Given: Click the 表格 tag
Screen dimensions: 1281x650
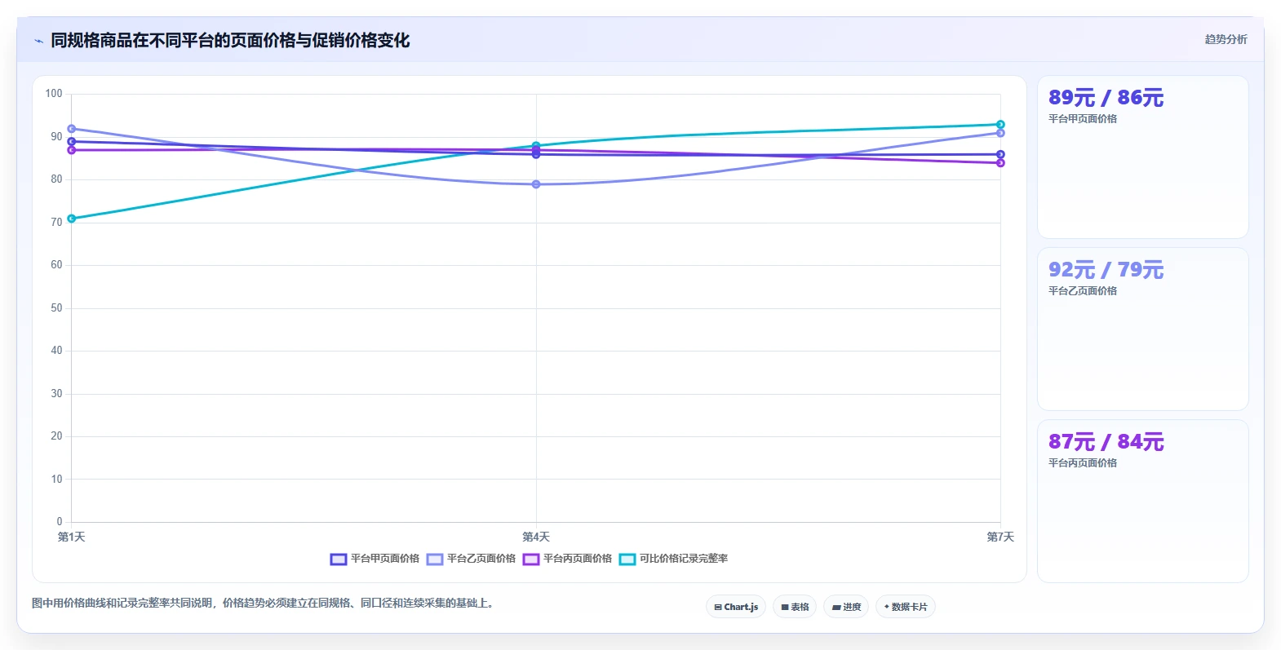Looking at the screenshot, I should coord(795,607).
